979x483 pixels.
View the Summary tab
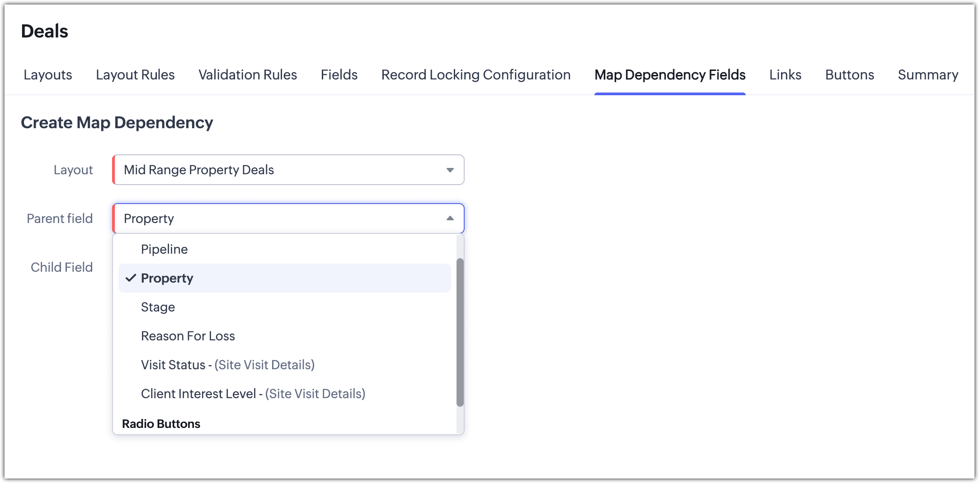point(928,75)
